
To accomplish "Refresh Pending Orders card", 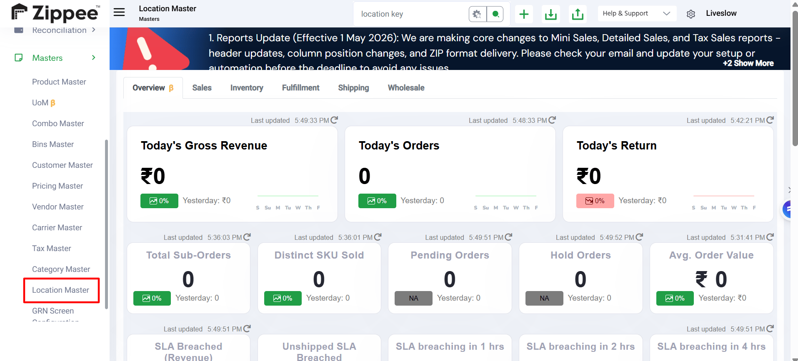I will pyautogui.click(x=508, y=237).
